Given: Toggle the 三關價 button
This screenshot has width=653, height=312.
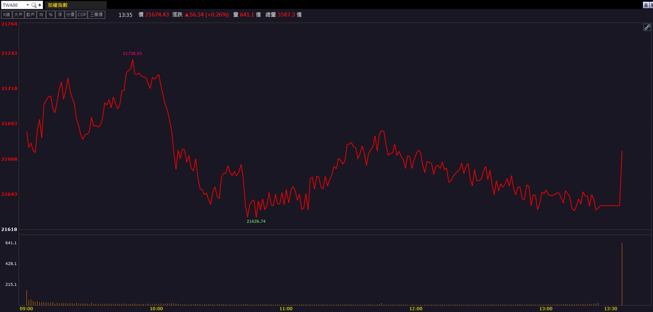Looking at the screenshot, I should pyautogui.click(x=97, y=15).
